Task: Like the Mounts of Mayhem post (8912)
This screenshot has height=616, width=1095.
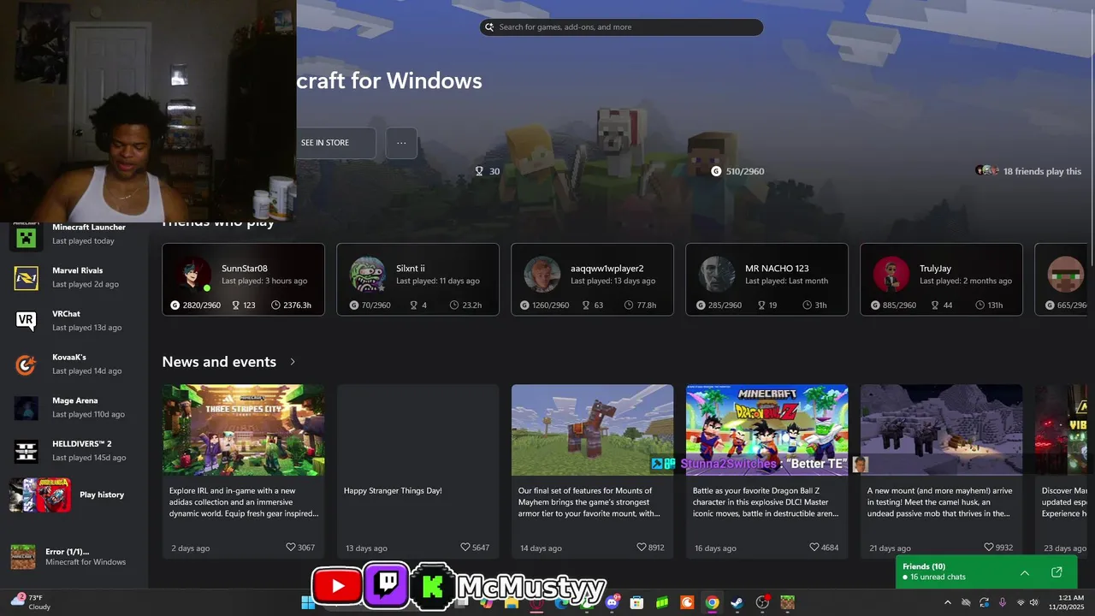Action: tap(650, 548)
